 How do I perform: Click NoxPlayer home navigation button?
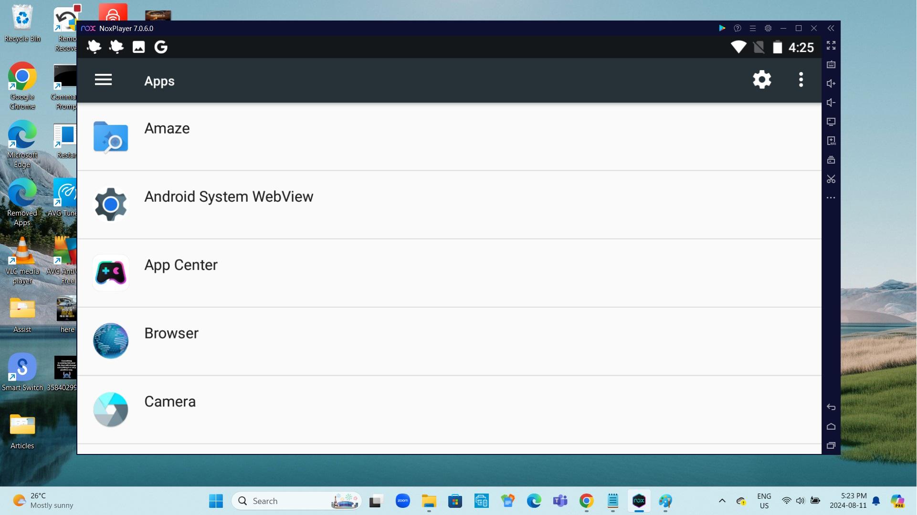[831, 426]
